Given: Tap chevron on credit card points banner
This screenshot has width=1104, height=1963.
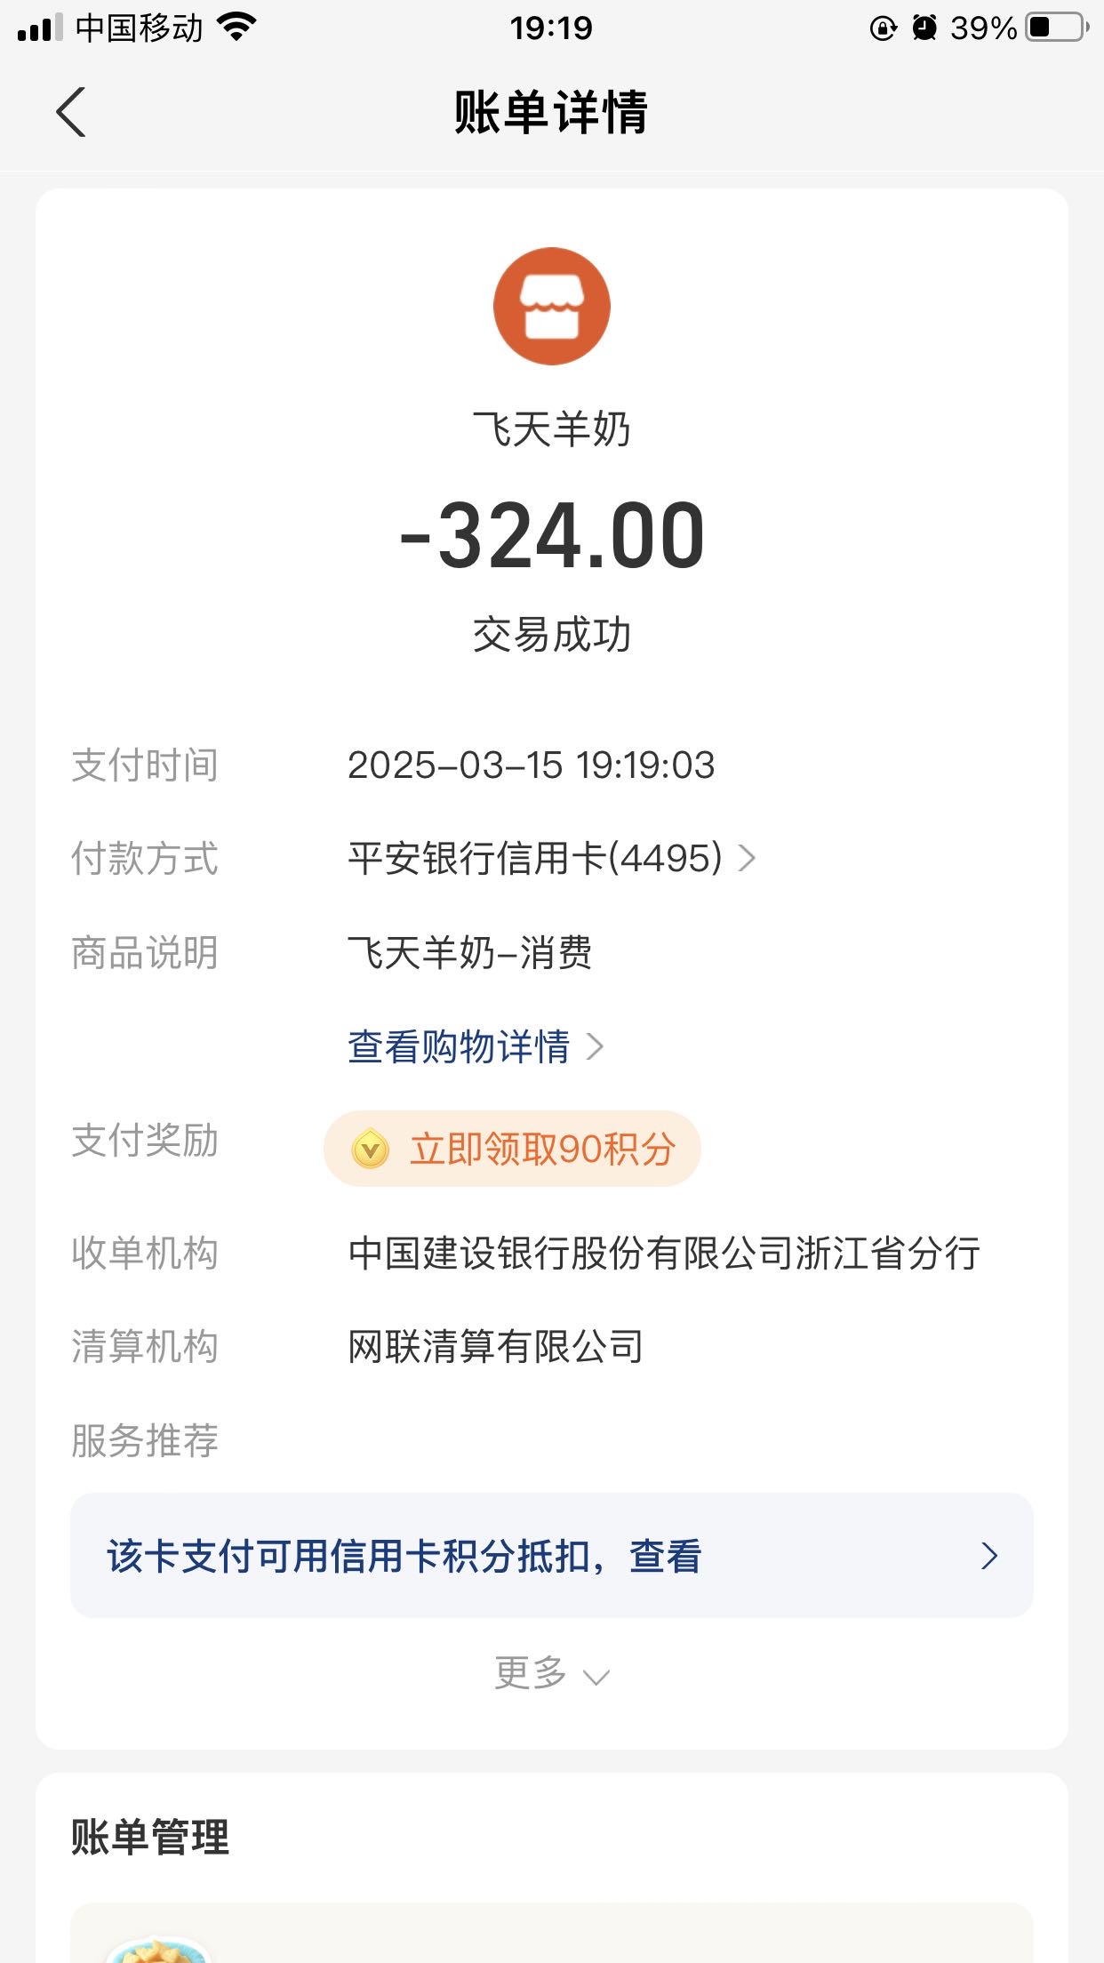Looking at the screenshot, I should 988,1556.
